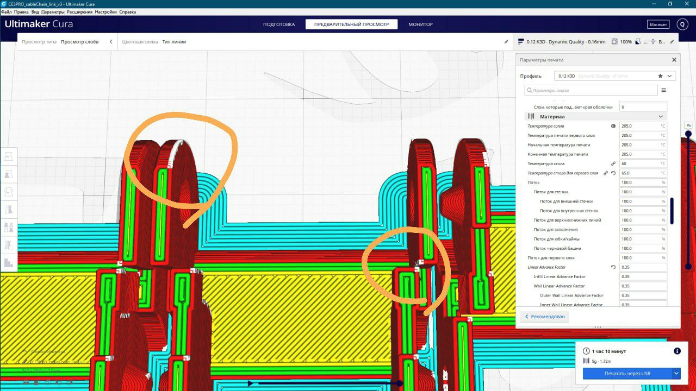This screenshot has width=696, height=391.
Task: Click the simulation path slider handle
Action: tap(399, 383)
